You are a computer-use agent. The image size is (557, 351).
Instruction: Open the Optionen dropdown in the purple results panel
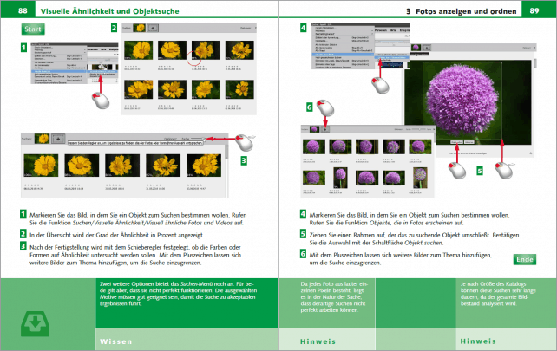[x=398, y=129]
